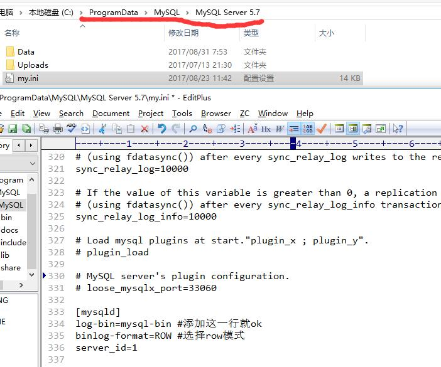This screenshot has height=367, width=441.
Task: Toggle the W word wrap icon
Action: [x=280, y=129]
